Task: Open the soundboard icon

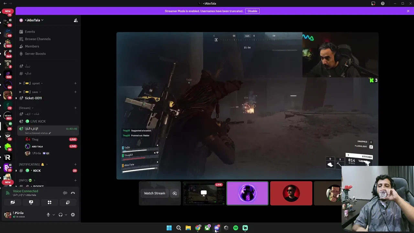Action: click(68, 202)
